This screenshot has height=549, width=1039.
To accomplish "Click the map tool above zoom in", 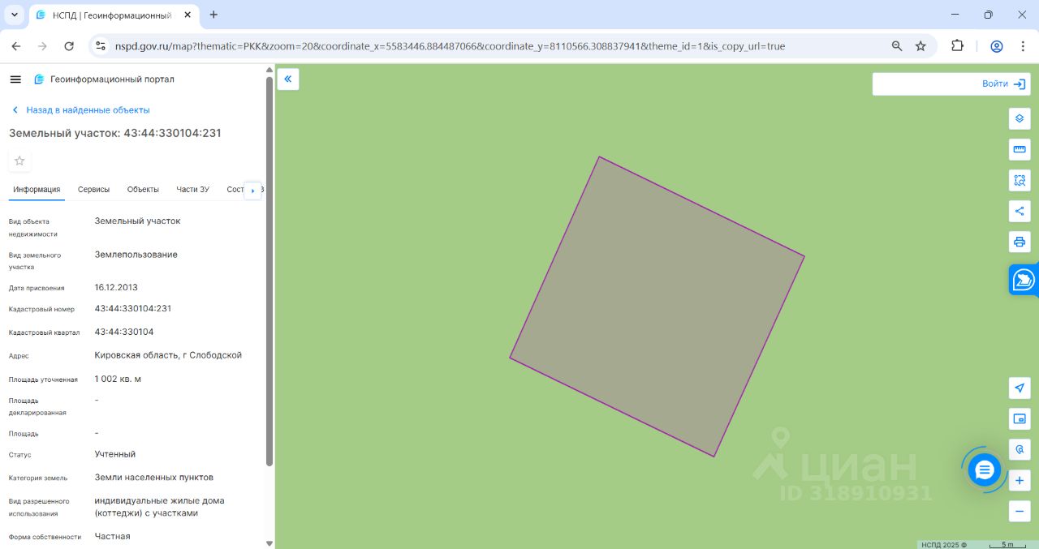I will [x=1020, y=449].
